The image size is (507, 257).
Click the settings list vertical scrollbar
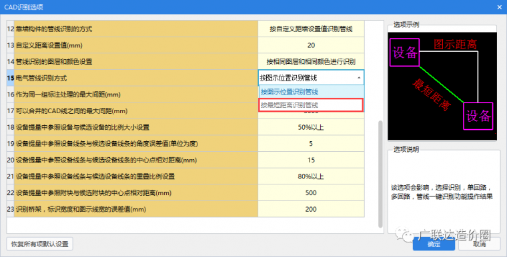[x=380, y=174]
